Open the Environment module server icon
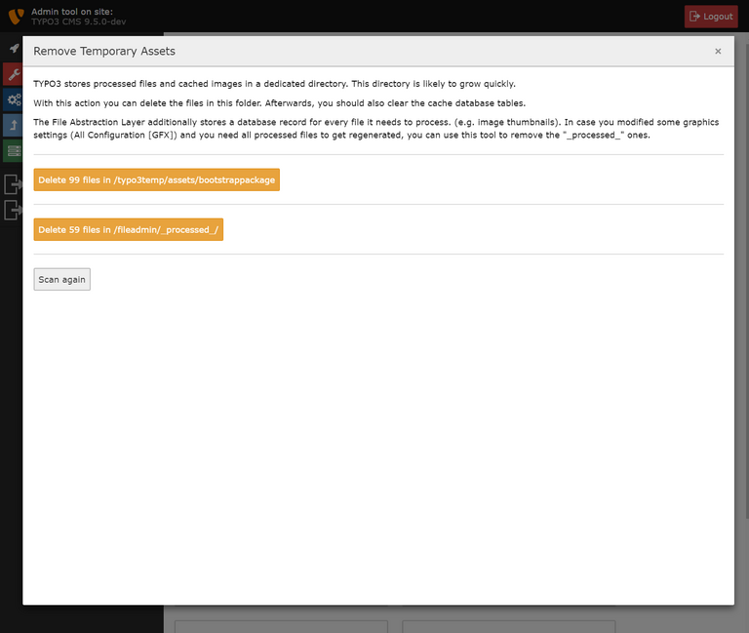 pos(13,150)
